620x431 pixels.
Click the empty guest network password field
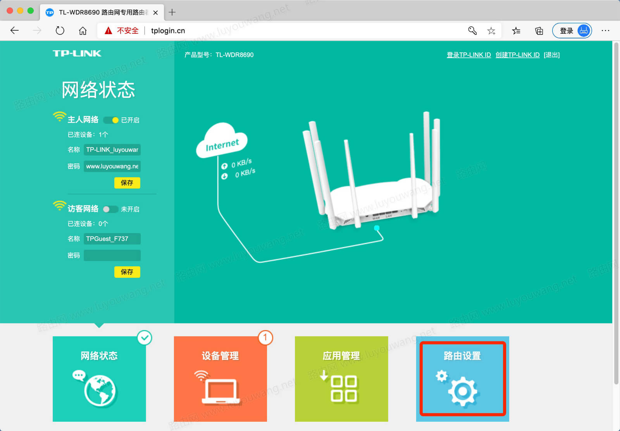(112, 256)
